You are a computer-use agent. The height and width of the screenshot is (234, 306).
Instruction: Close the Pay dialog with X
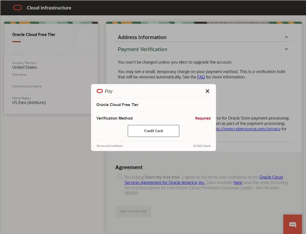(x=207, y=91)
